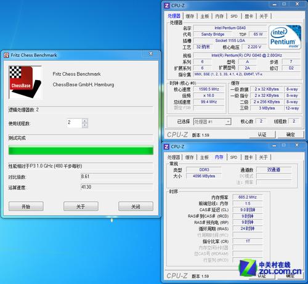Decrease thread count with the down arrow
The image size is (308, 284).
click(85, 126)
